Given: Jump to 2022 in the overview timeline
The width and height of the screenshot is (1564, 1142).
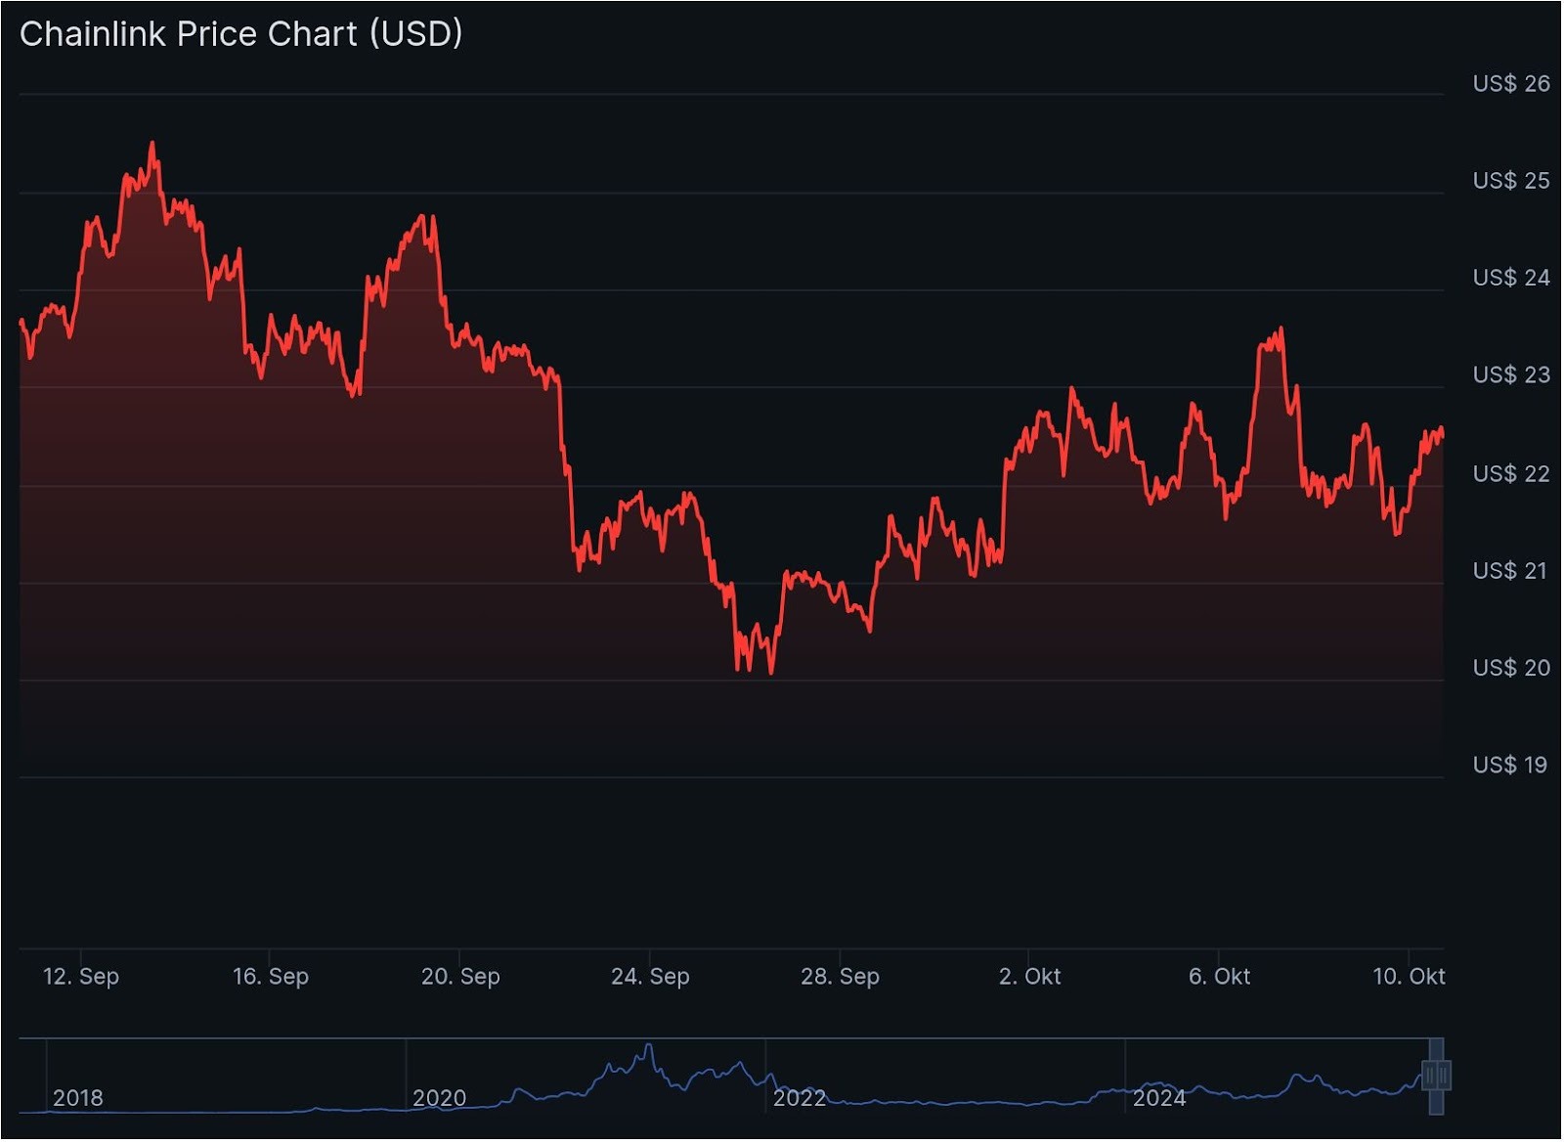Looking at the screenshot, I should click(799, 1099).
